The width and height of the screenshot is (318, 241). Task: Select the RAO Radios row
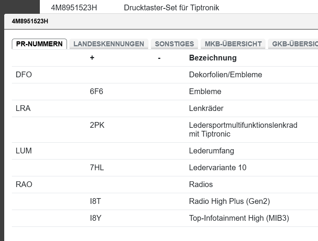point(24,184)
